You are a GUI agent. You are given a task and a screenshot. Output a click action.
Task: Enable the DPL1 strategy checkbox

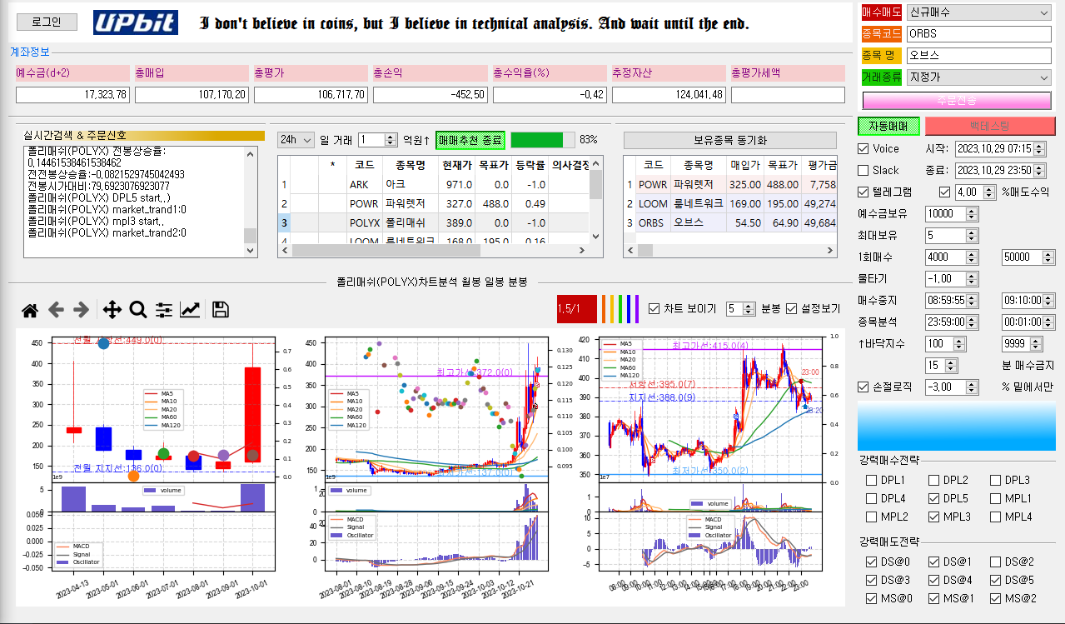click(x=871, y=480)
